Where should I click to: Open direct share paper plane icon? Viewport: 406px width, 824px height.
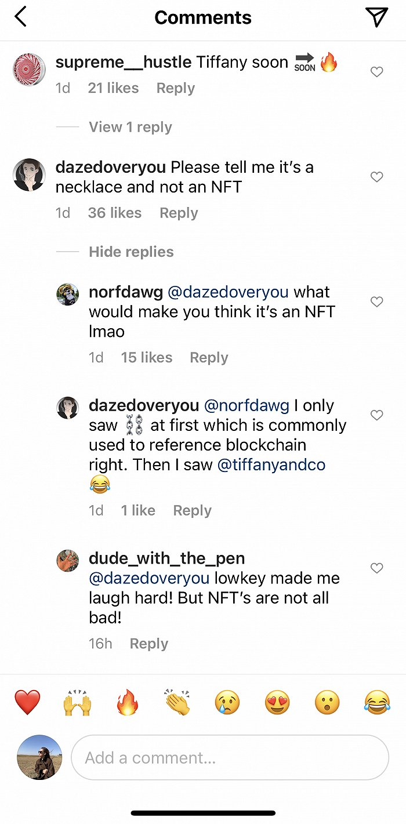tap(377, 17)
